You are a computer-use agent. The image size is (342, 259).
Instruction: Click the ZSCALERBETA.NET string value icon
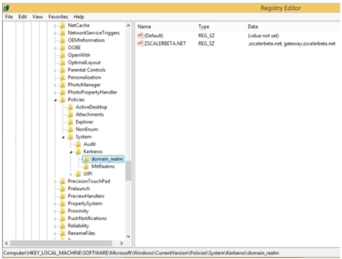click(140, 43)
